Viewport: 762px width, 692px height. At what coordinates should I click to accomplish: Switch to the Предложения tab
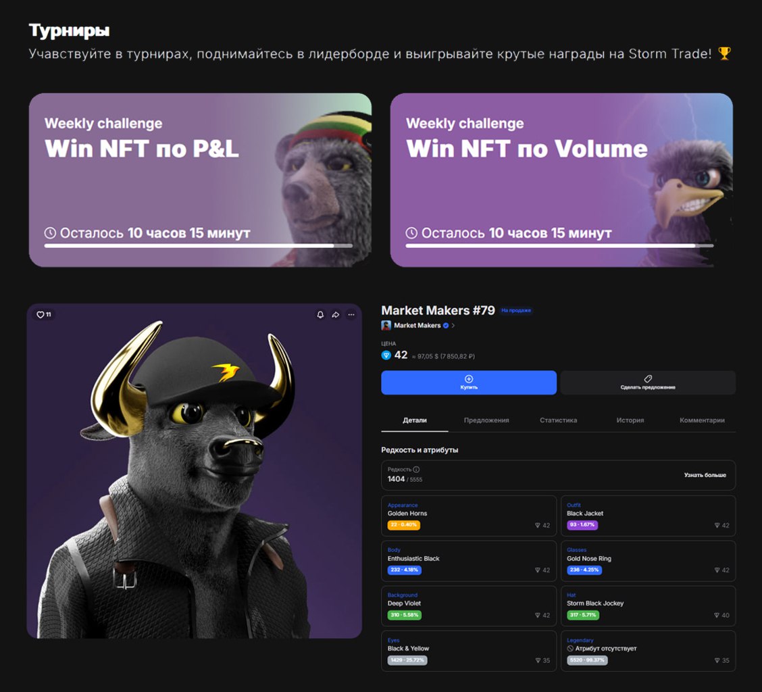pos(486,420)
